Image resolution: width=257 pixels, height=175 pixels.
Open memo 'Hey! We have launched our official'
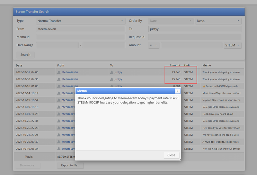point(221,149)
